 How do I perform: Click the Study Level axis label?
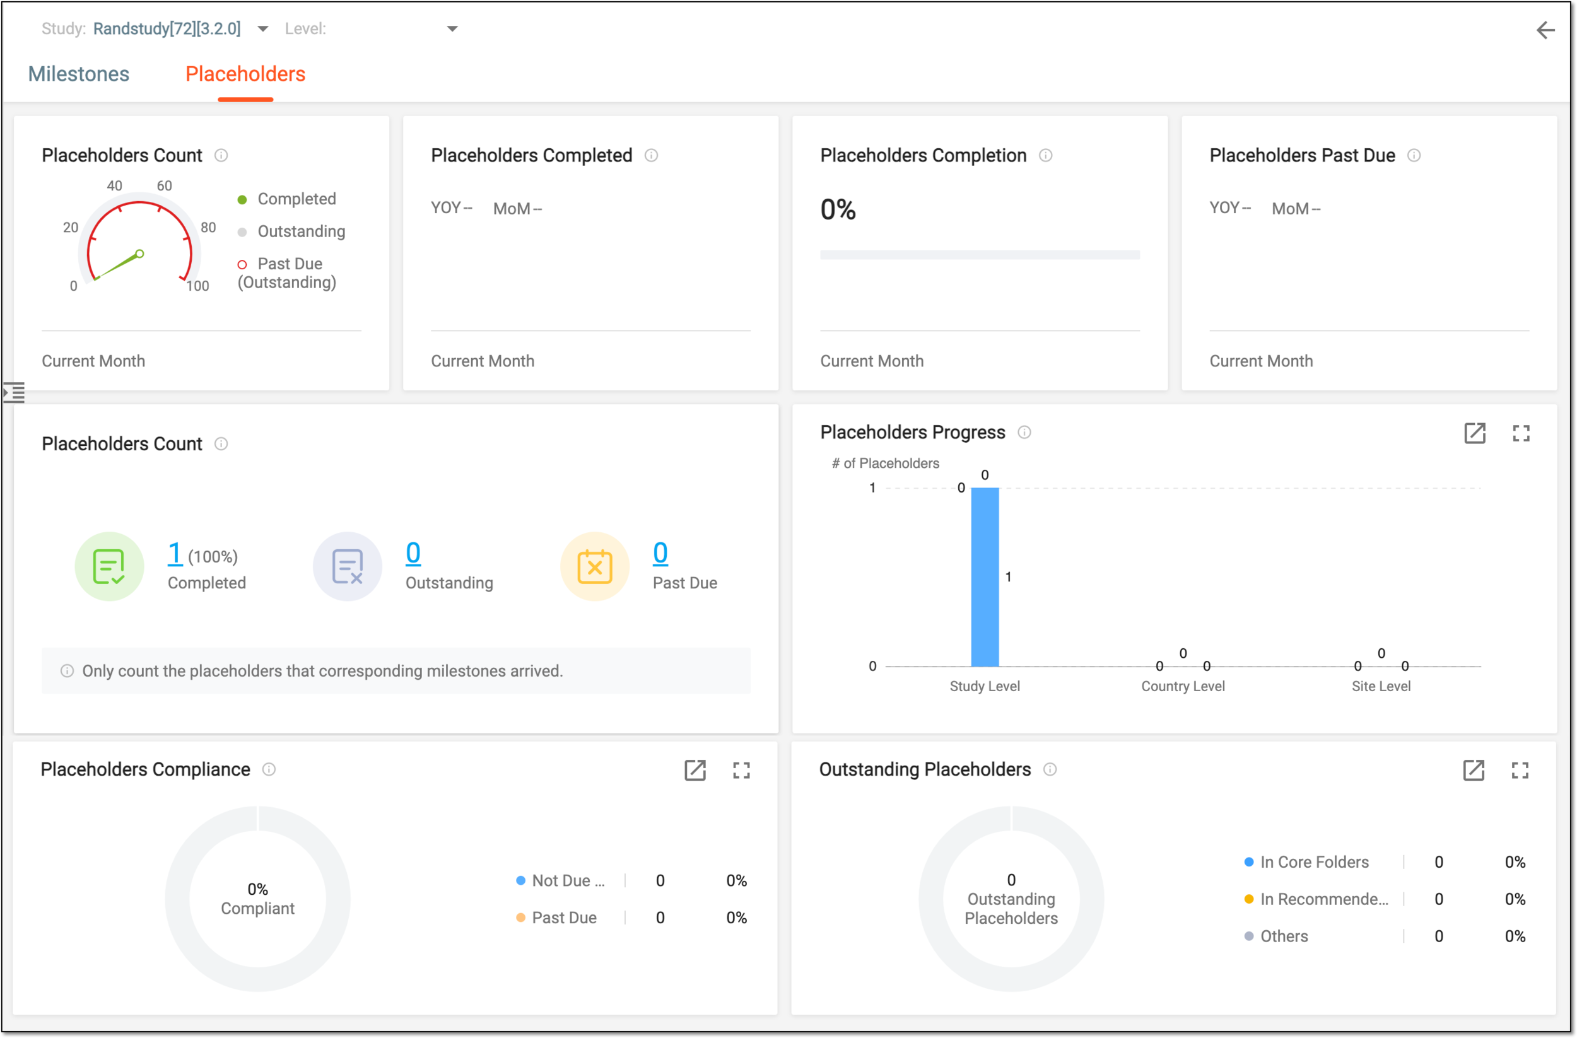tap(985, 686)
